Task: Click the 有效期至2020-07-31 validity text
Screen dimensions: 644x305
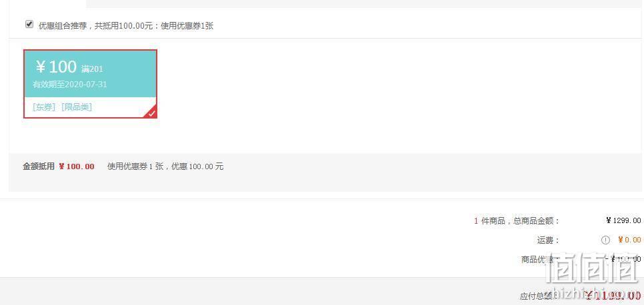Action: tap(70, 85)
